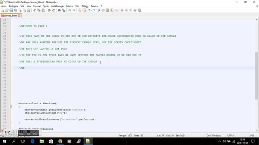Click the stop macro recording icon
This screenshot has height=145, width=259.
(x=126, y=10)
